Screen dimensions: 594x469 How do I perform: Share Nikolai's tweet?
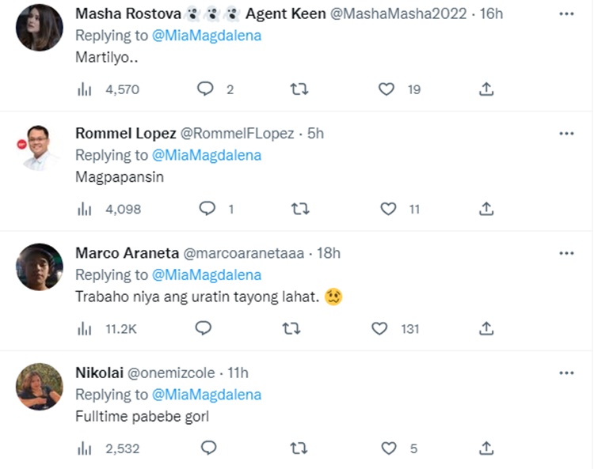click(487, 448)
